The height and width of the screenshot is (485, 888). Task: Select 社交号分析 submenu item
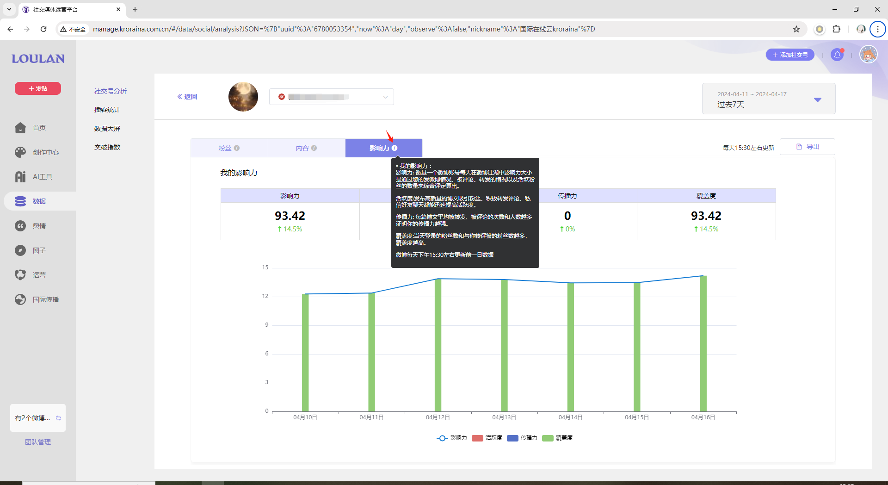tap(111, 91)
